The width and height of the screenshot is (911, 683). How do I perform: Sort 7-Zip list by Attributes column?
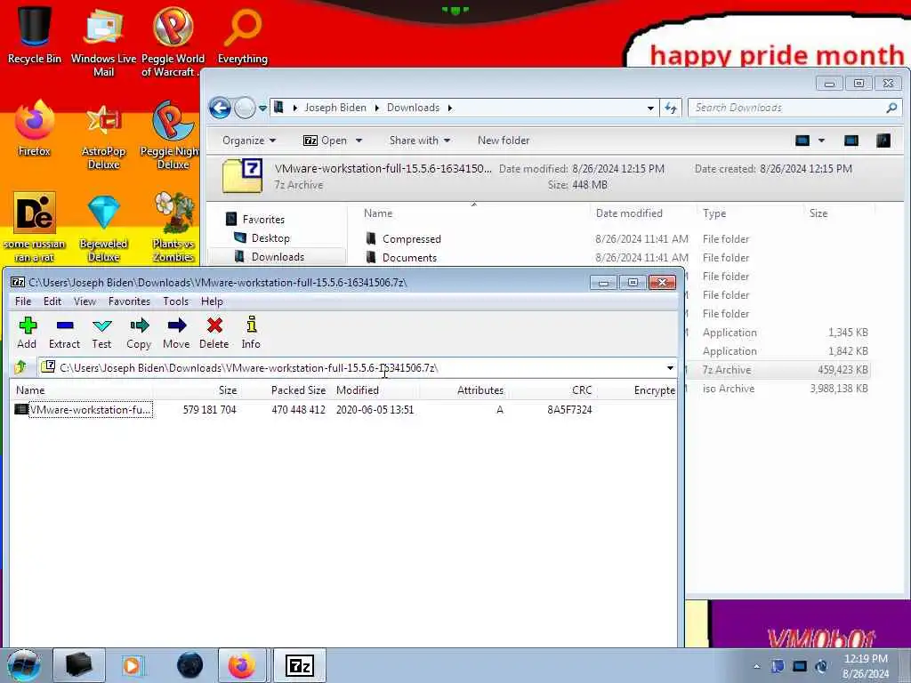[x=463, y=390]
